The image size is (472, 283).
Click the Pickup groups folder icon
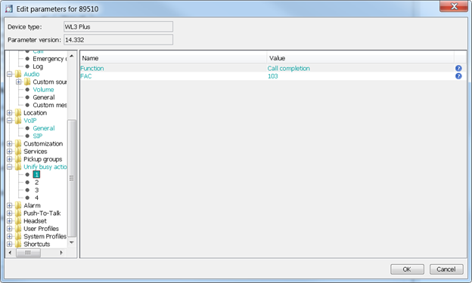[18, 159]
